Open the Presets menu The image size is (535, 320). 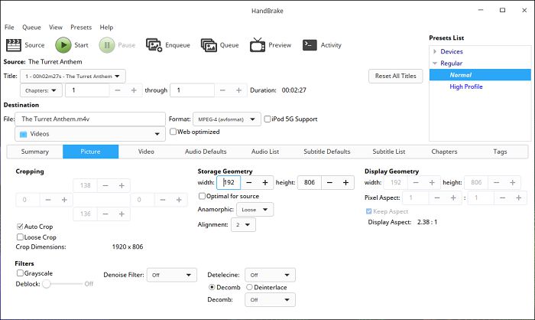tap(81, 28)
